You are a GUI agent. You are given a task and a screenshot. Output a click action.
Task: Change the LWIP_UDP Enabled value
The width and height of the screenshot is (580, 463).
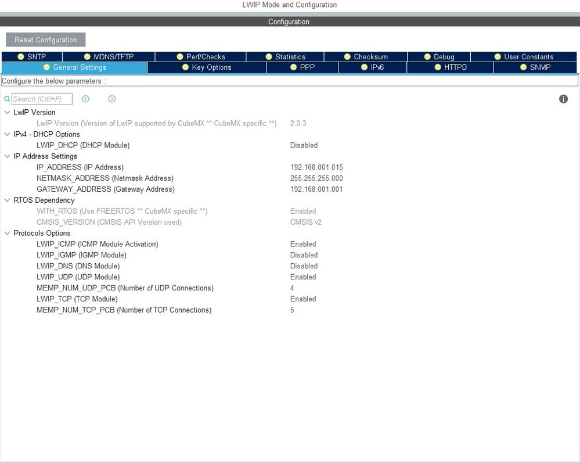(303, 277)
